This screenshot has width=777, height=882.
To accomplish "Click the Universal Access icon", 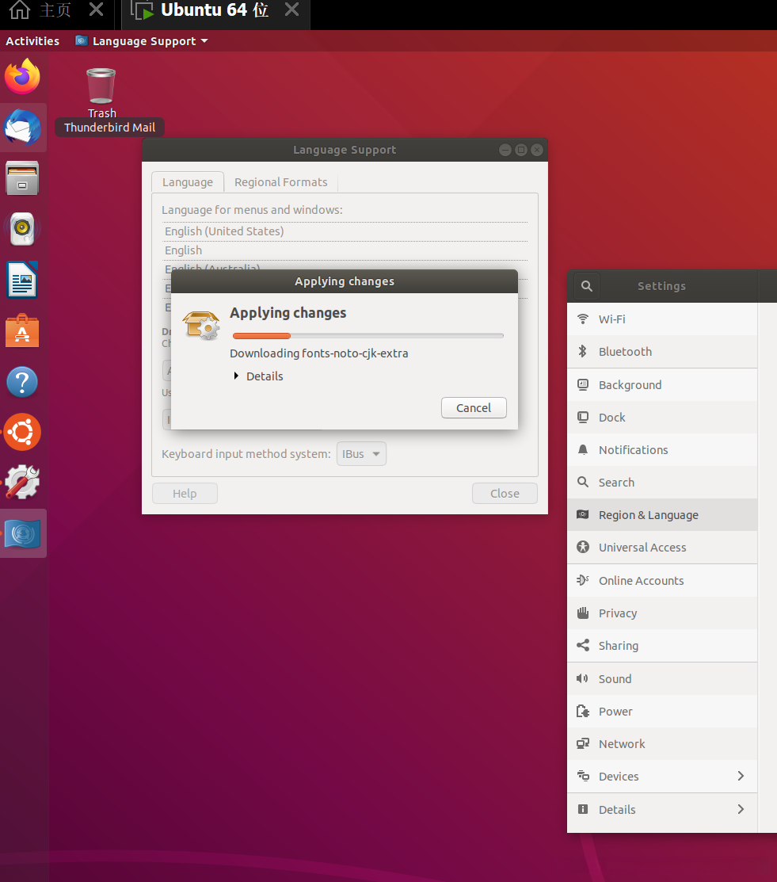I will point(583,548).
